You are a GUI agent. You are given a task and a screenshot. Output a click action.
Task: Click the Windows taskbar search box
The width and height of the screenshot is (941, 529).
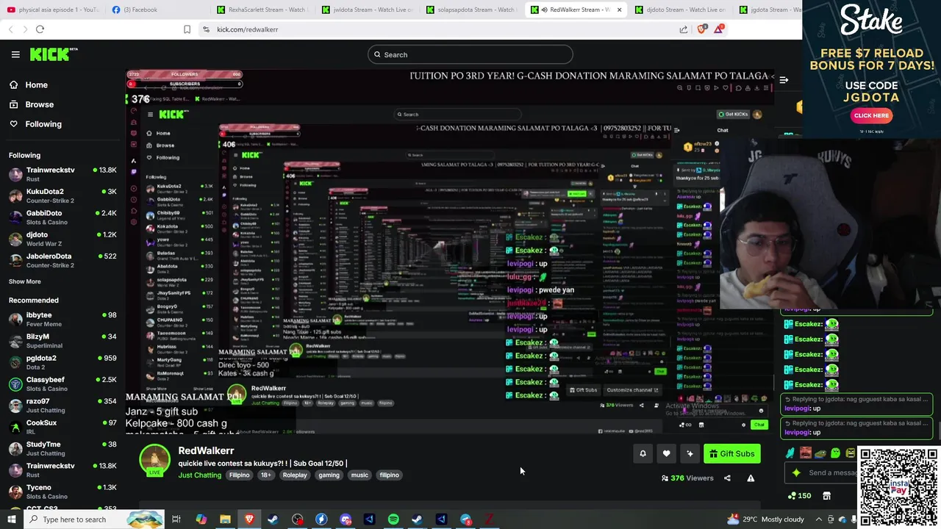tap(93, 519)
